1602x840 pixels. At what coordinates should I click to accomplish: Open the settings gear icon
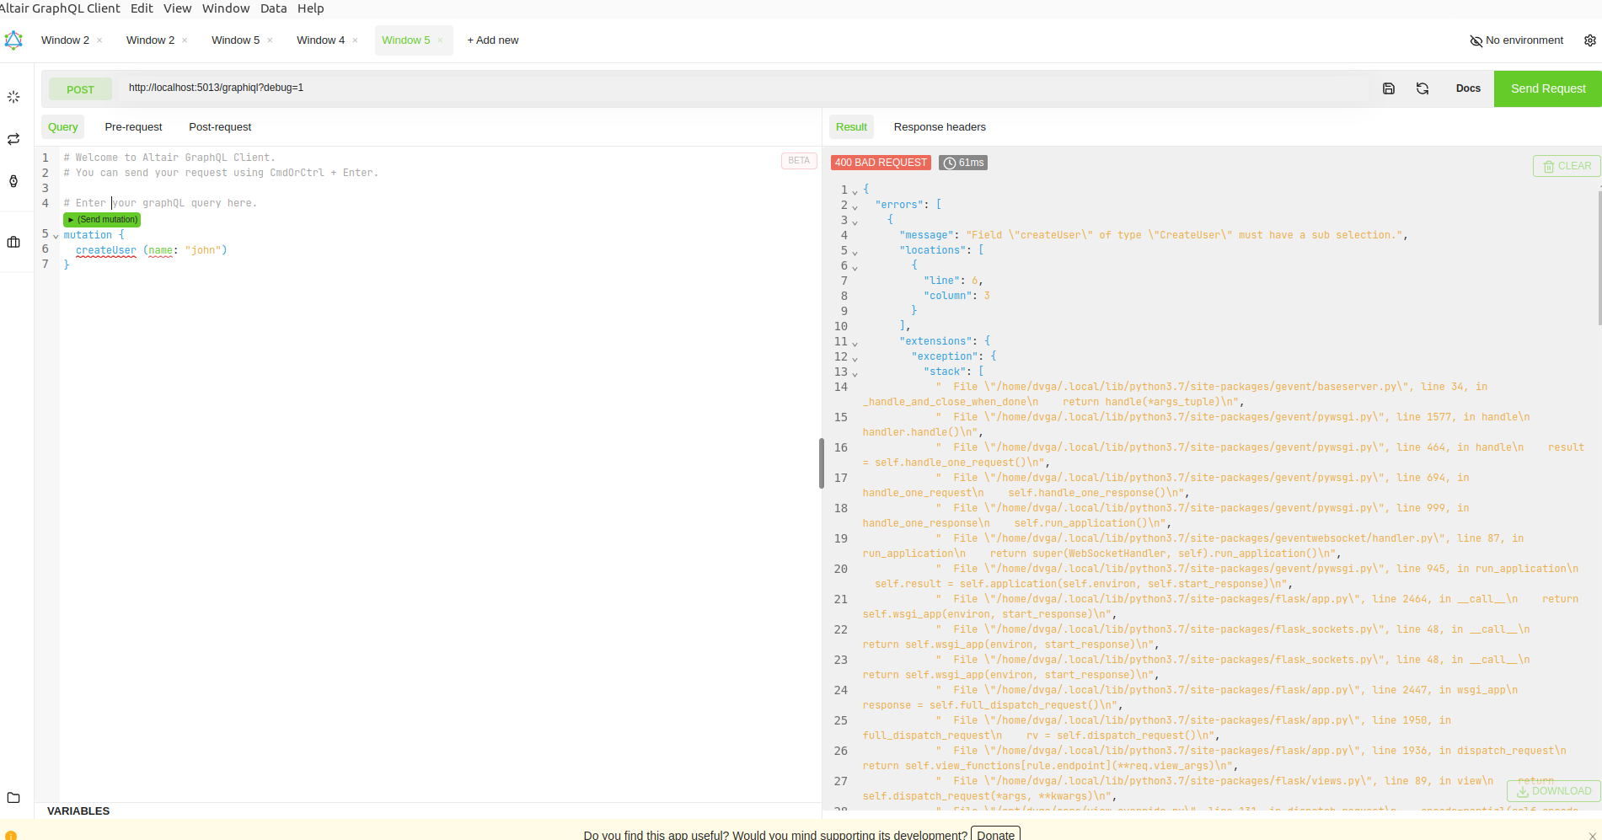pyautogui.click(x=1589, y=40)
